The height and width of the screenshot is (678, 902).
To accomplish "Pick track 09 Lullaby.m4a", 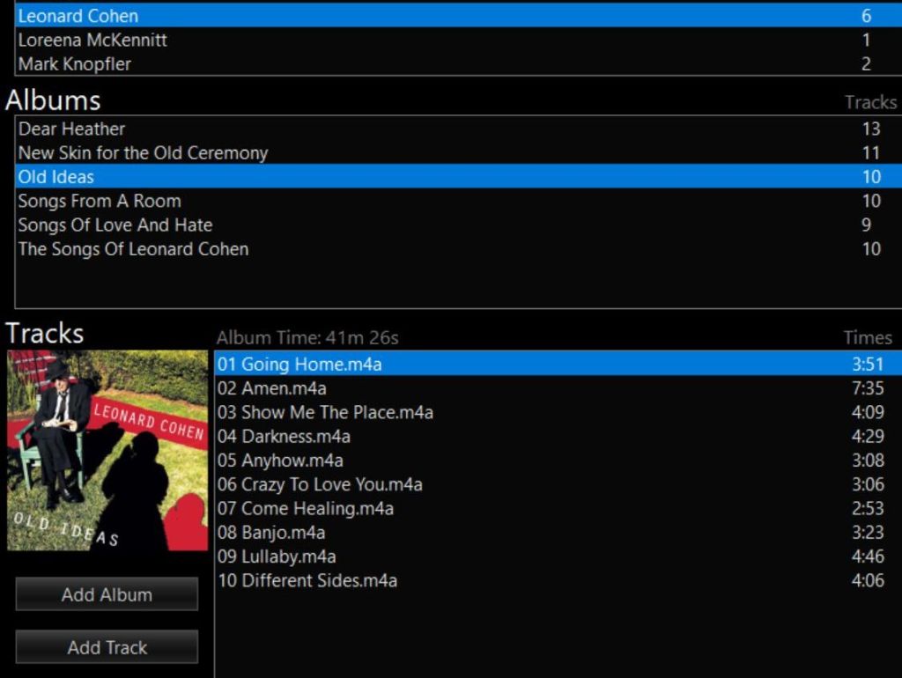I will (x=277, y=556).
